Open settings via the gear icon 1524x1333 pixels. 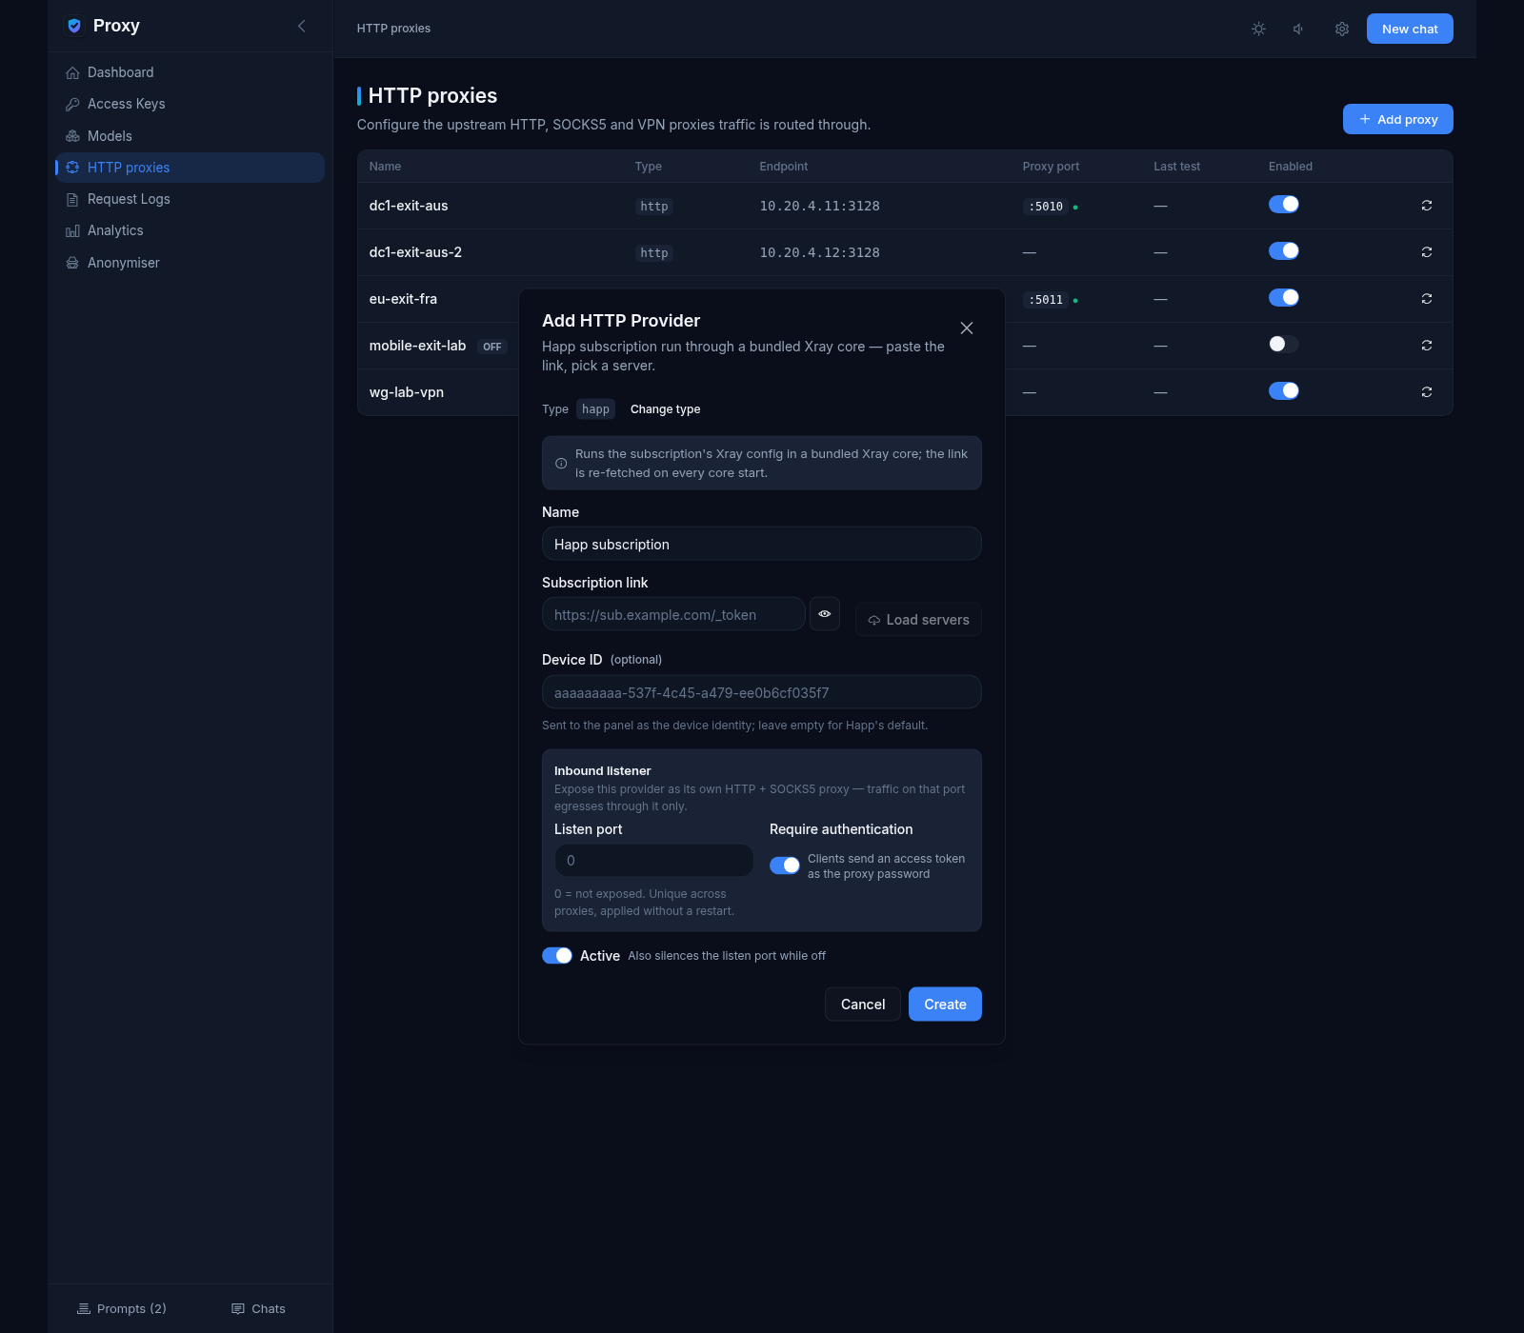(x=1342, y=29)
